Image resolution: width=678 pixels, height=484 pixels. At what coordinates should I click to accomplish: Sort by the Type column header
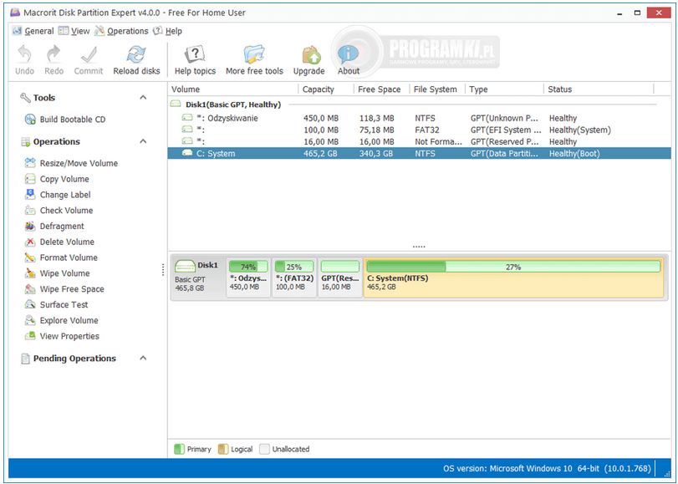(x=504, y=89)
